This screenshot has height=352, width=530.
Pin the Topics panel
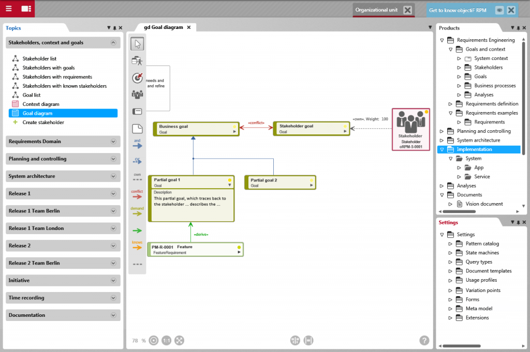point(114,28)
